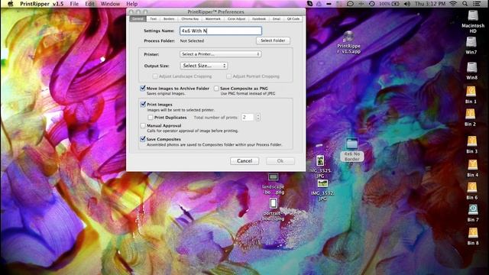Check Adjust Portrait Cropping
Viewport: 489px width, 275px height.
point(229,76)
